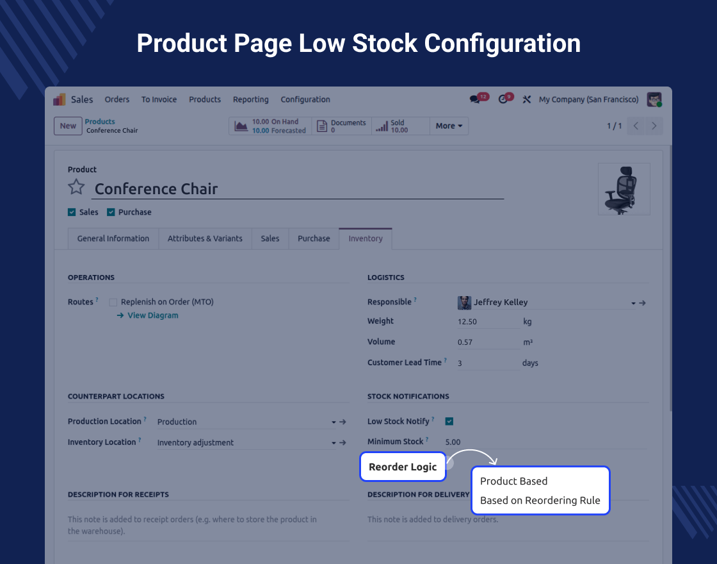Viewport: 717px width, 564px height.
Task: Click the View Diagram link
Action: pyautogui.click(x=152, y=315)
